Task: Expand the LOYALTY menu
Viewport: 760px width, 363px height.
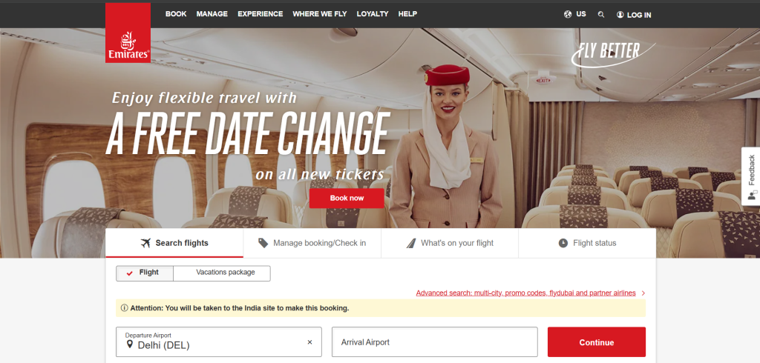Action: [373, 14]
